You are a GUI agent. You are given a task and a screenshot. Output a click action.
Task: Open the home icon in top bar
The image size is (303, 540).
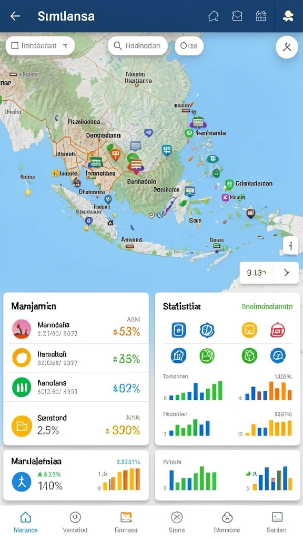coord(214,16)
